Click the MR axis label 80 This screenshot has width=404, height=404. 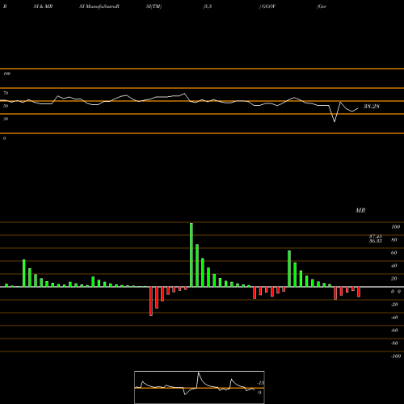pos(394,240)
